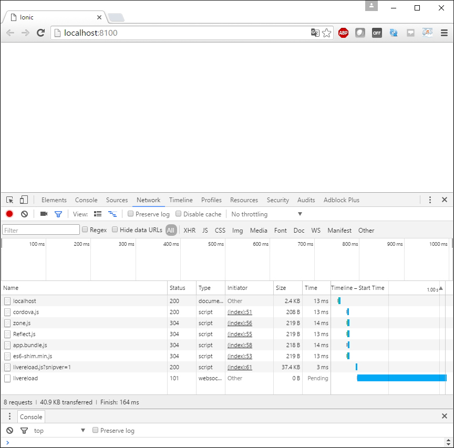Toggle device mode in DevTools

pyautogui.click(x=24, y=200)
